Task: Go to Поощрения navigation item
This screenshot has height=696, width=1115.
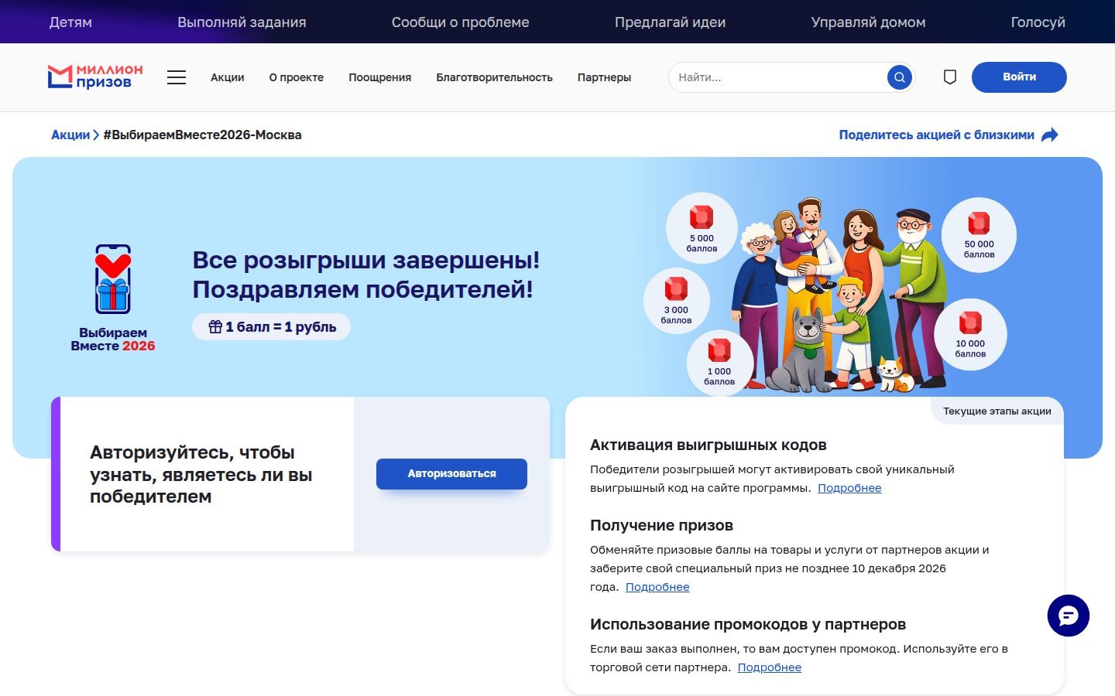Action: tap(380, 77)
